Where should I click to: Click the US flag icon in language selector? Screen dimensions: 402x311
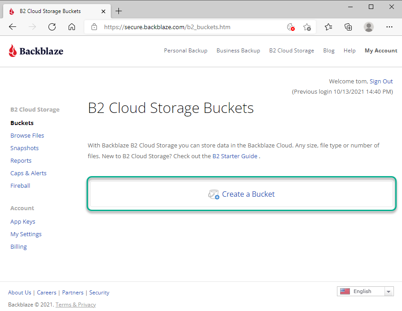345,291
